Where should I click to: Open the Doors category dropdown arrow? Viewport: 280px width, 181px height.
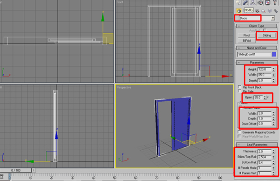click(x=273, y=18)
